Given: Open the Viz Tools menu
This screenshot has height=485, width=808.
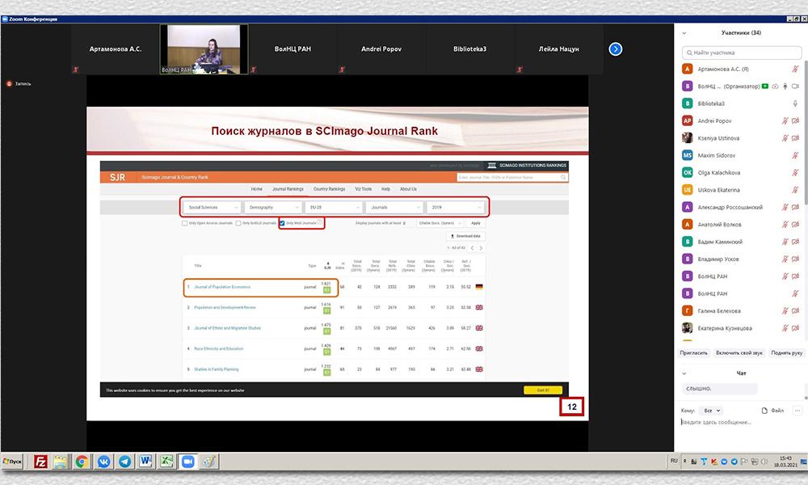Looking at the screenshot, I should click(x=364, y=189).
